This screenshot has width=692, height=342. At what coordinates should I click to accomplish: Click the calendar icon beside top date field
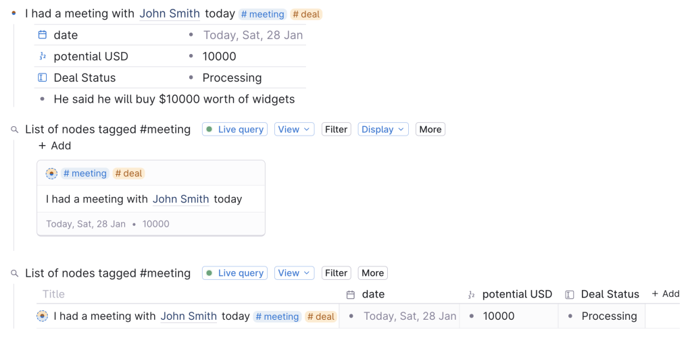(x=43, y=35)
